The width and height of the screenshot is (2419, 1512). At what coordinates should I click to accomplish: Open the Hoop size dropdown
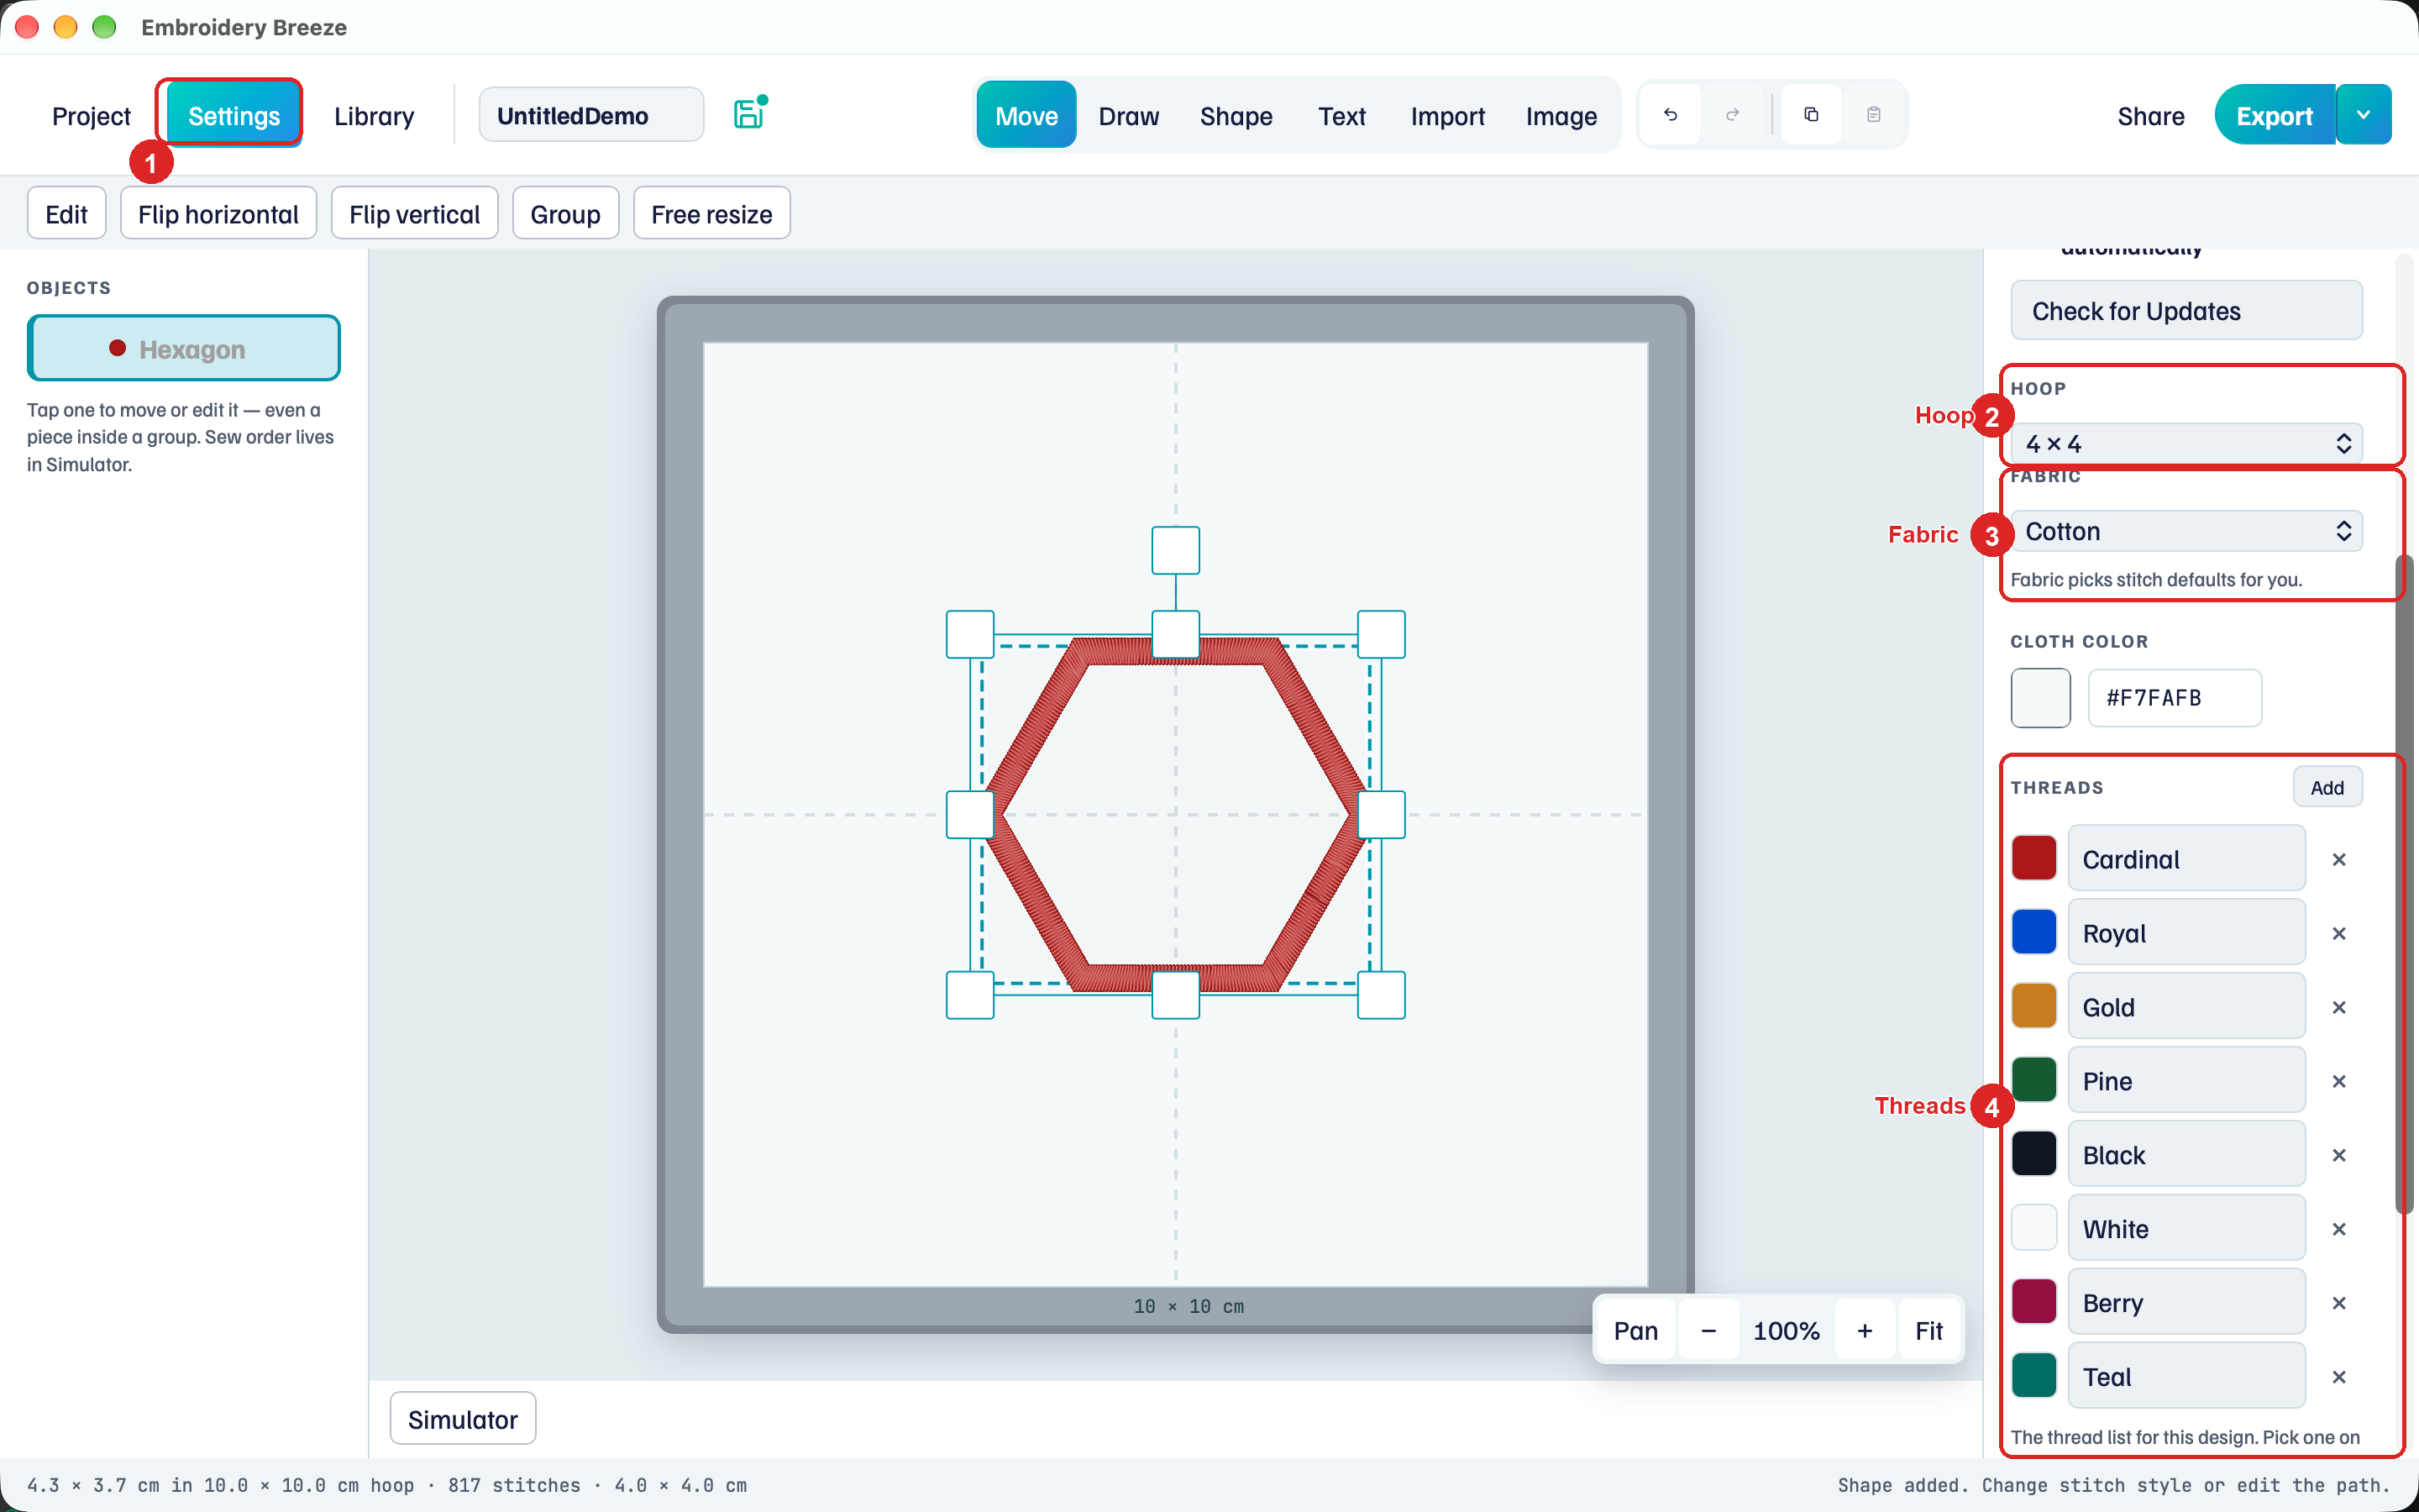click(x=2186, y=443)
